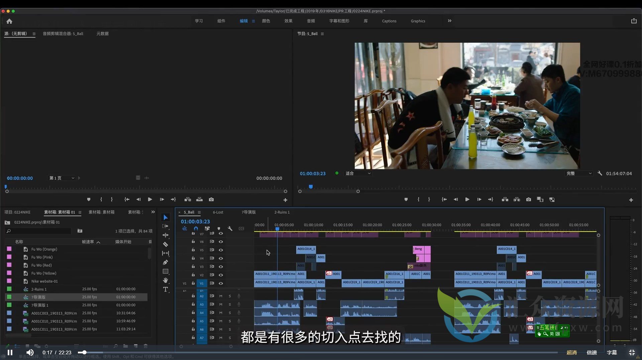Solo audio track A3

pyautogui.click(x=230, y=304)
